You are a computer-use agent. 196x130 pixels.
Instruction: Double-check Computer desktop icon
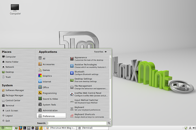pos(15,9)
